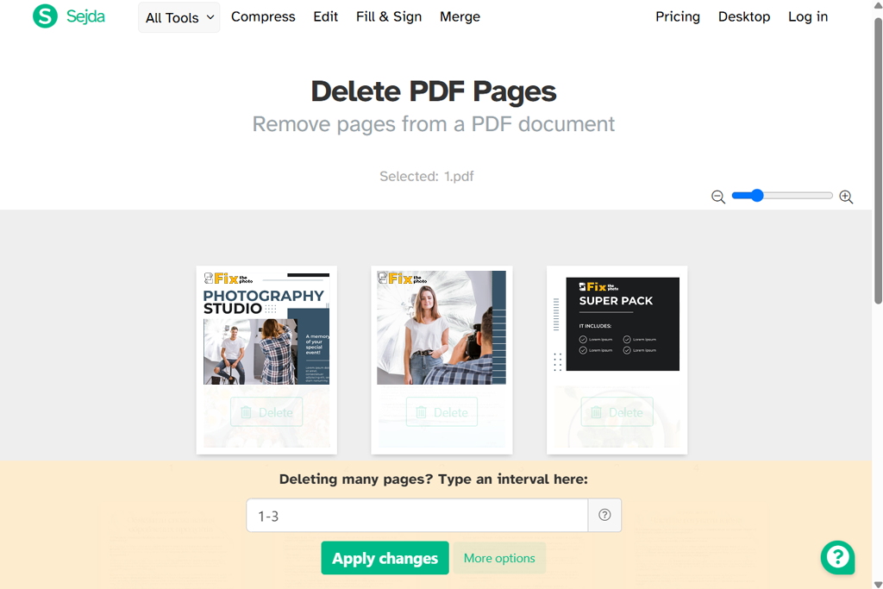Click More options button
Image resolution: width=883 pixels, height=589 pixels.
point(499,558)
